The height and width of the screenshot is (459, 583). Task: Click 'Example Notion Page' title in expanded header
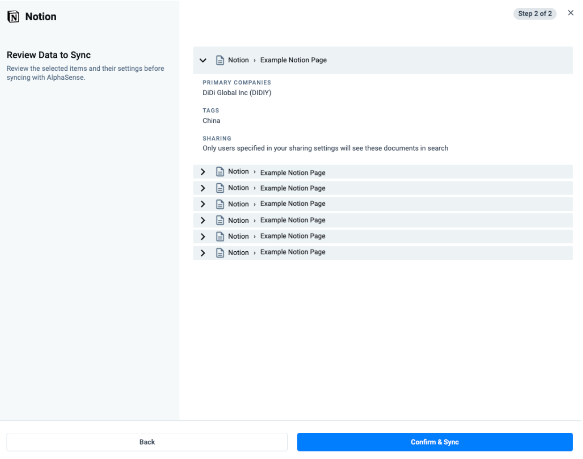pyautogui.click(x=293, y=60)
